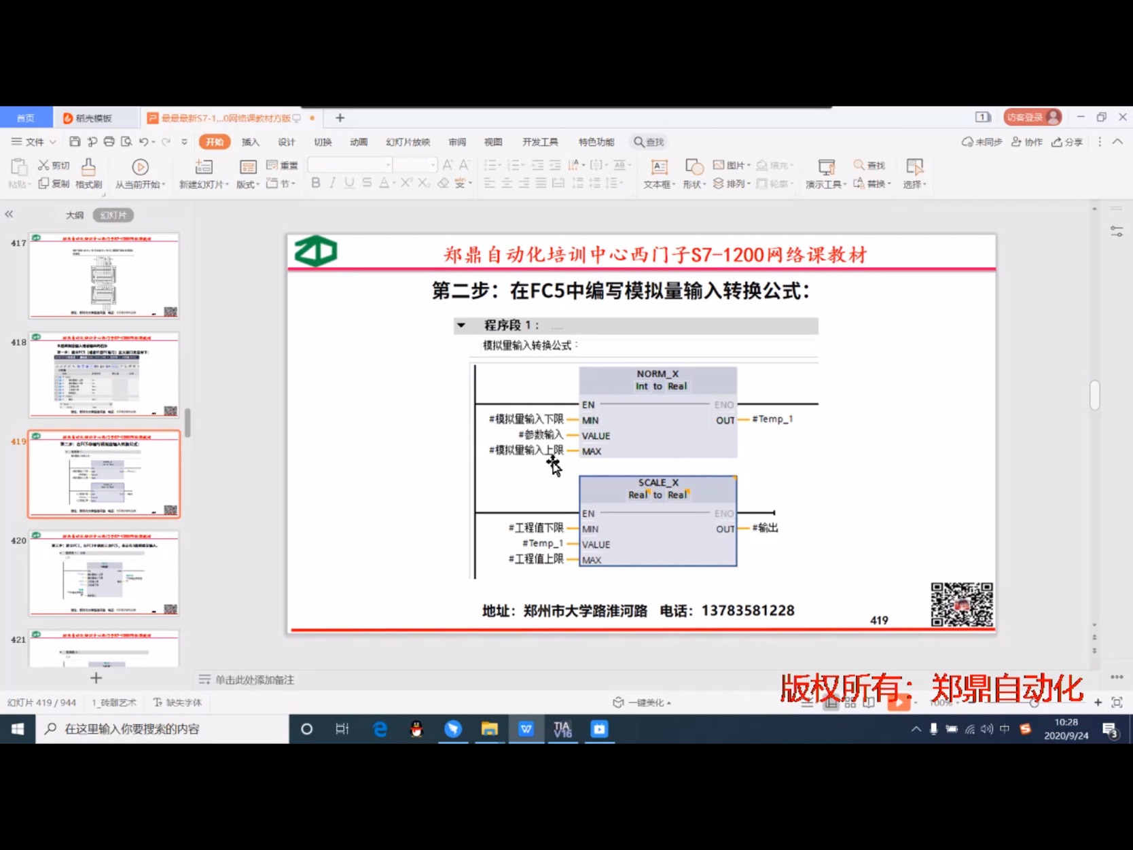The width and height of the screenshot is (1133, 850).
Task: Toggle Strikethrough formatting
Action: click(367, 183)
